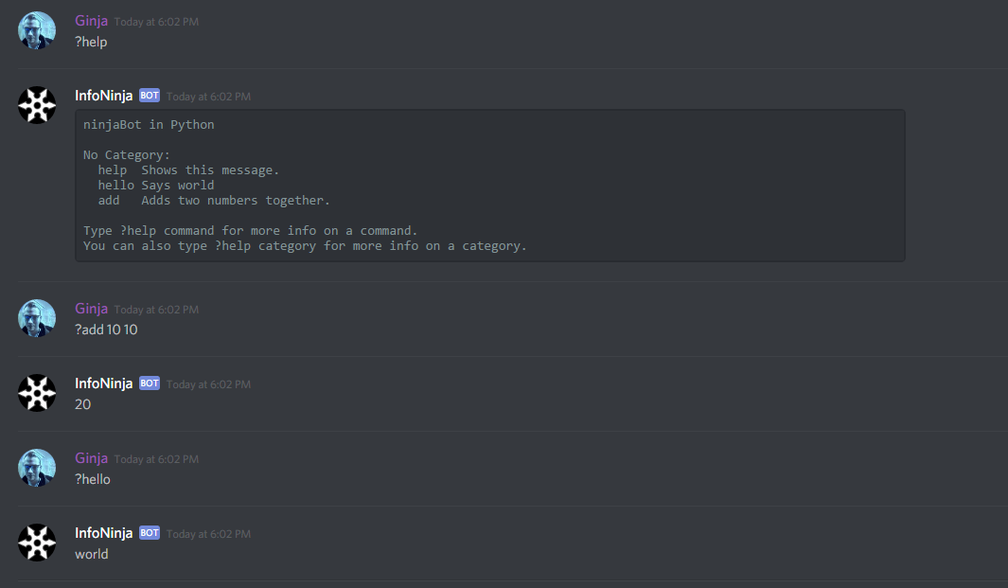The height and width of the screenshot is (588, 1008).
Task: Click Ginja's avatar next to the ?hello message
Action: 37,468
